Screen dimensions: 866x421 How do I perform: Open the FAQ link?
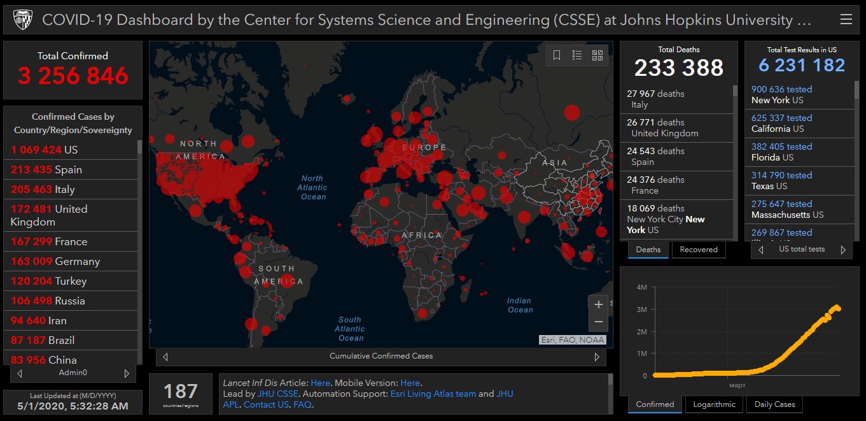coord(302,404)
